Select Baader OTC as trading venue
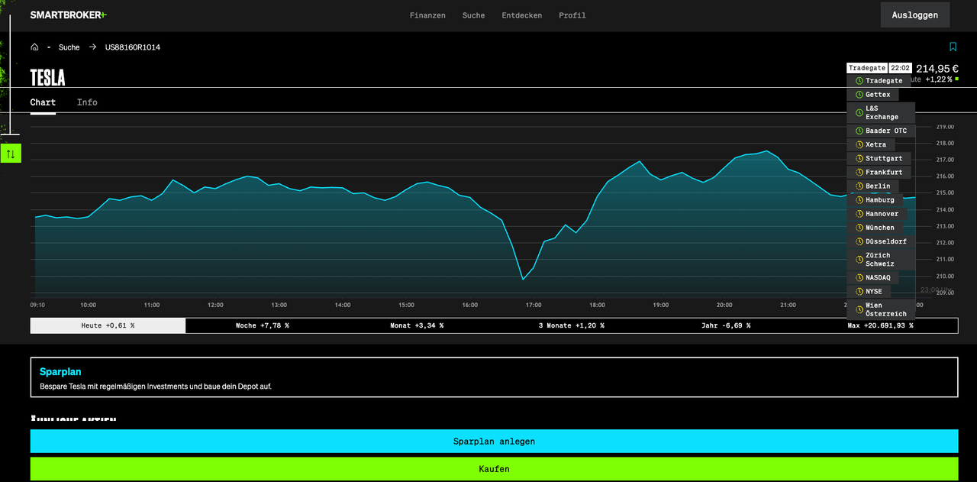 (x=881, y=131)
